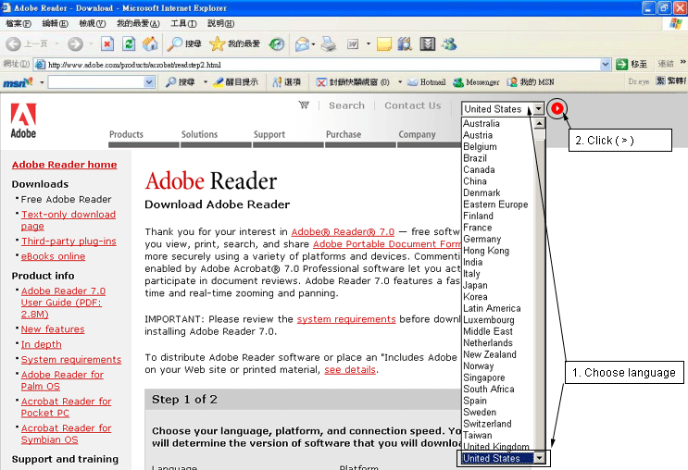Click the MSN toolbar Search magnifier button
Viewport: 688px width, 470px height.
click(x=180, y=82)
